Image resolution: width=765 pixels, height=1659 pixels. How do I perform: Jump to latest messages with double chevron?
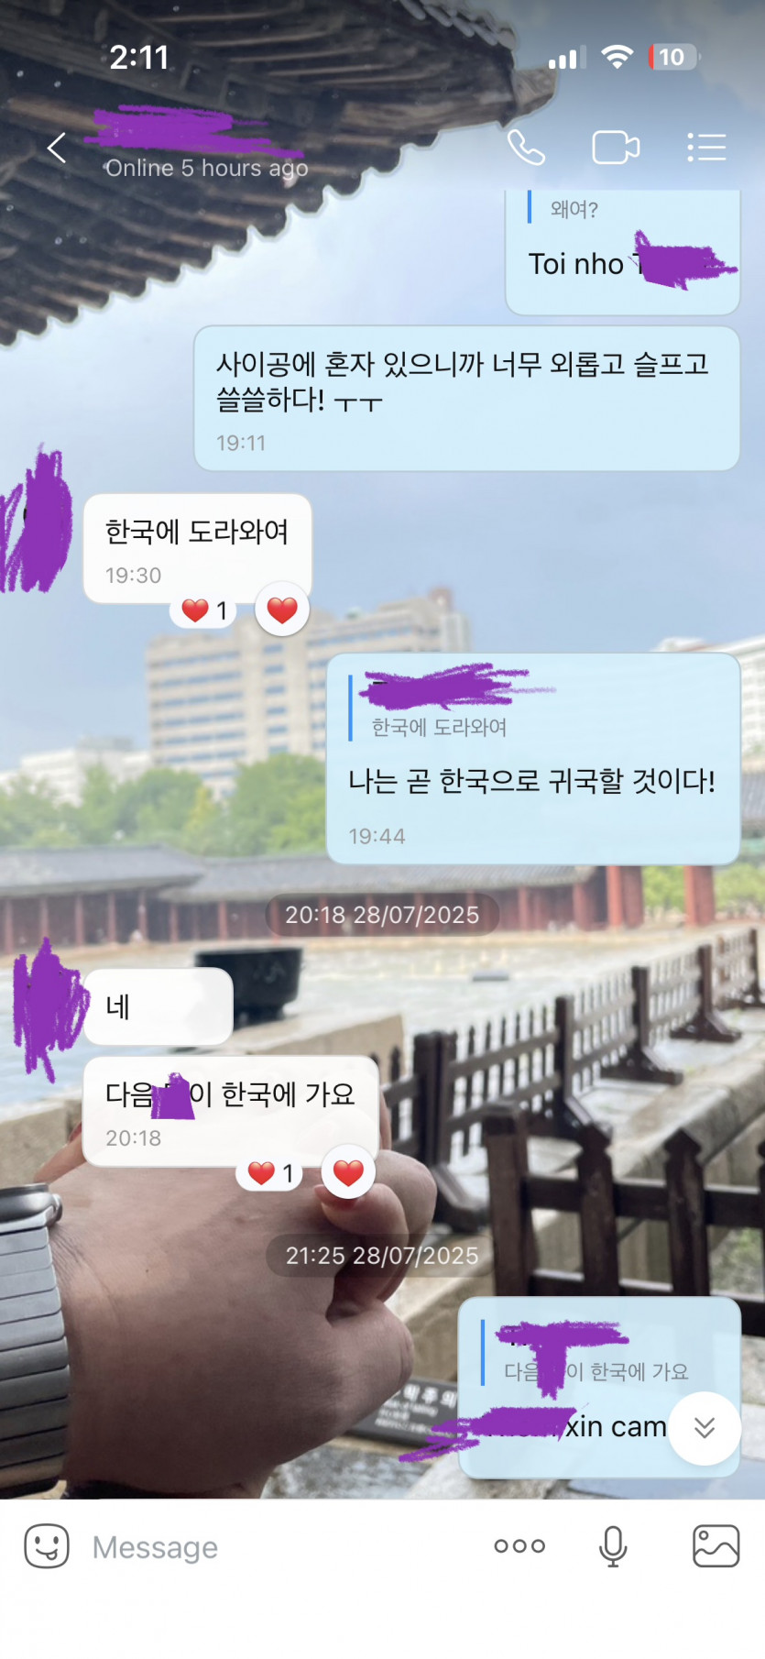pos(705,1428)
